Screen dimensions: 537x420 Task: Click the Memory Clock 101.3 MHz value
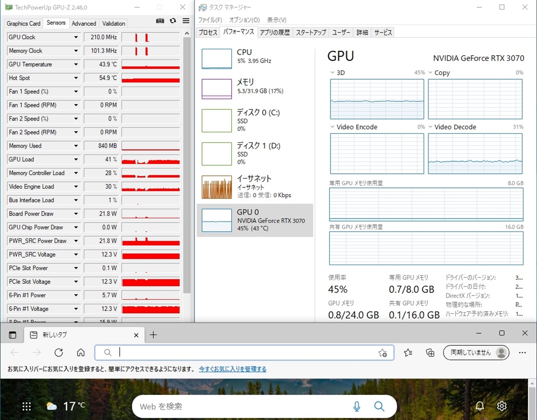101,51
